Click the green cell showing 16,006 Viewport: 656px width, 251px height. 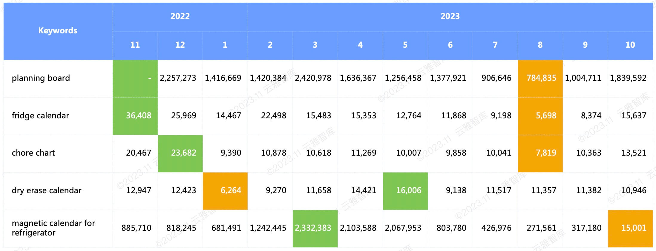point(405,190)
